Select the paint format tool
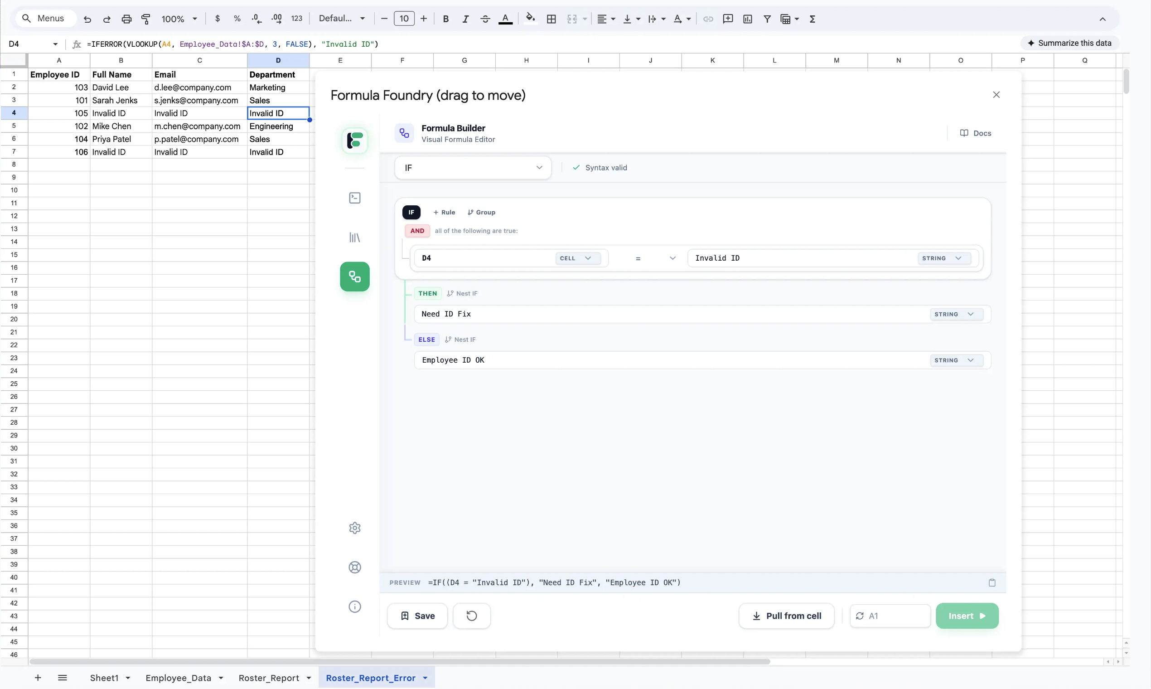Screen dimensions: 1151x689 click(146, 19)
